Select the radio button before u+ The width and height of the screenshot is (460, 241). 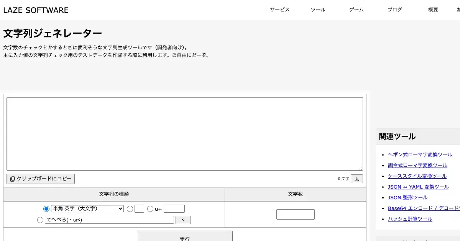(150, 209)
